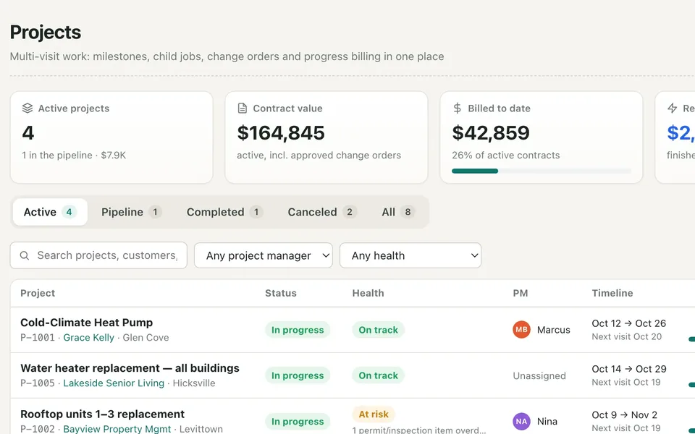Click the Billed to date progress bar

click(542, 171)
